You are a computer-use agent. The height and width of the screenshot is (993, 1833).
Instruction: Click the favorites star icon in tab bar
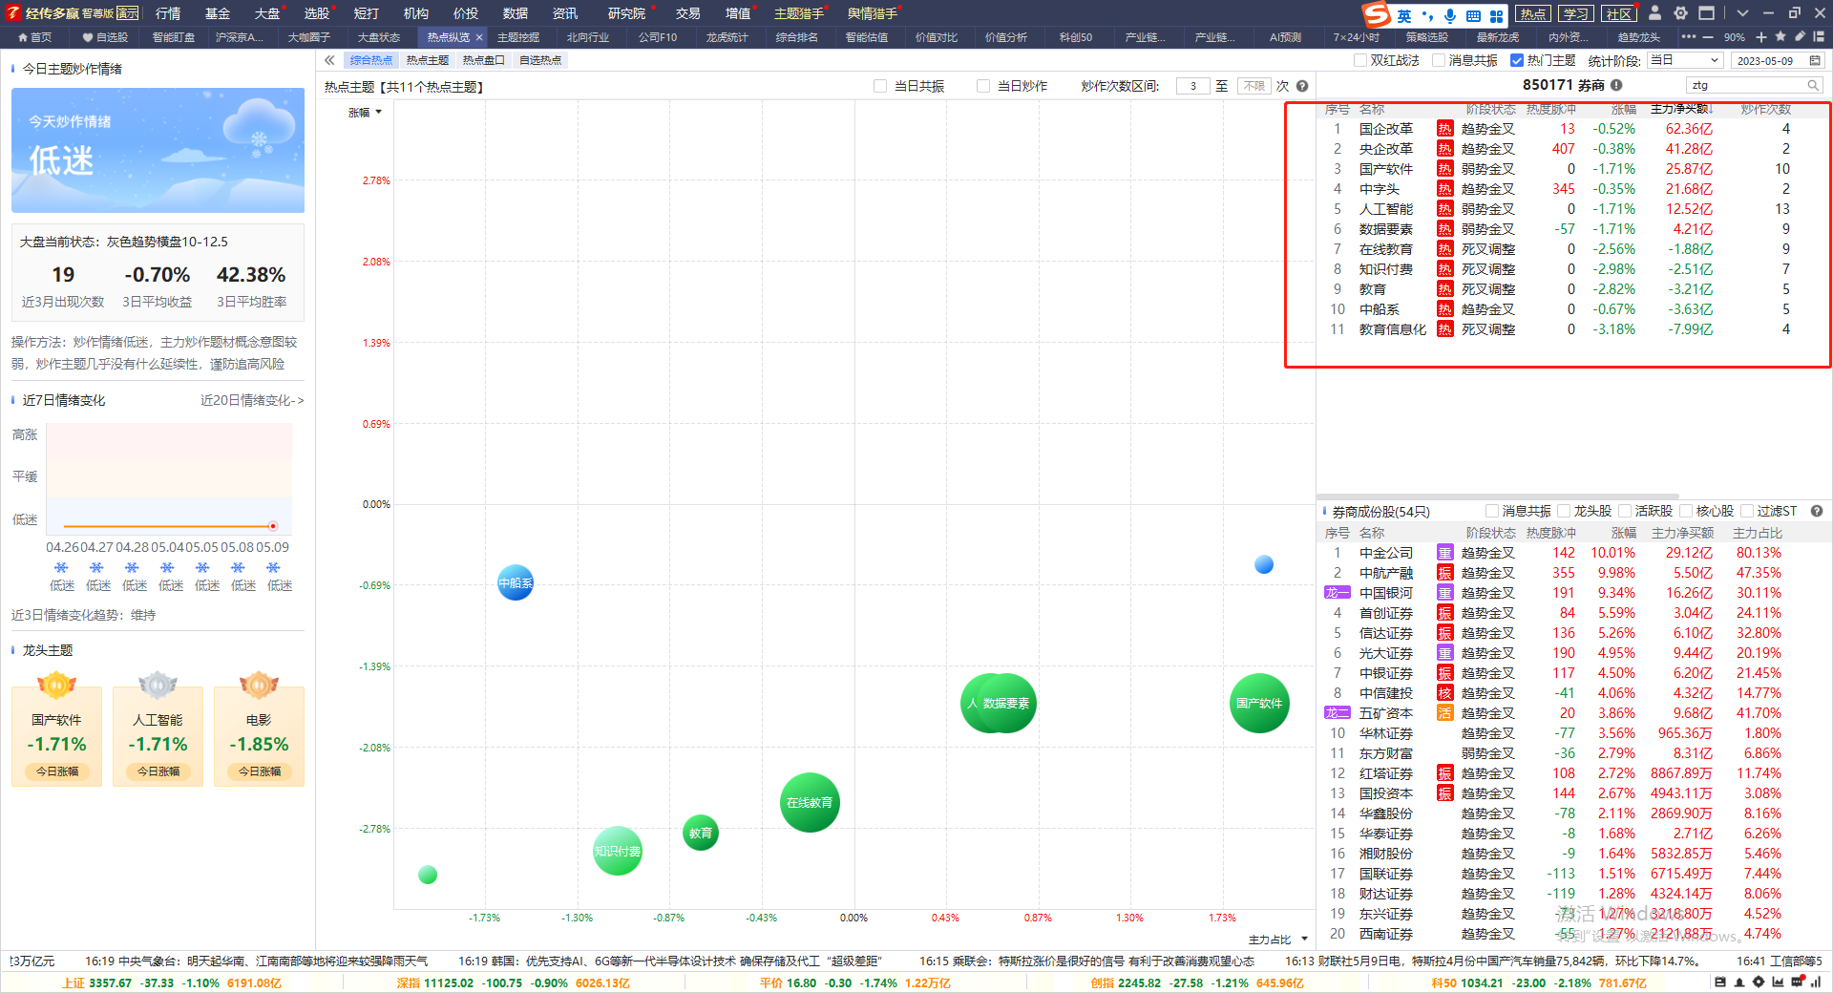coord(1780,36)
